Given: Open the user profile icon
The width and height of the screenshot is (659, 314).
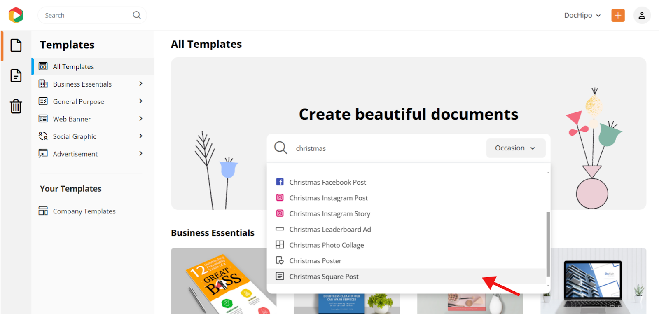Looking at the screenshot, I should 642,15.
